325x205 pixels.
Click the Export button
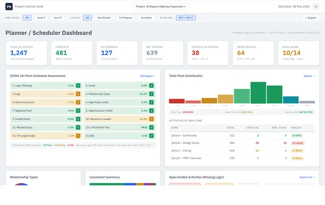click(311, 18)
